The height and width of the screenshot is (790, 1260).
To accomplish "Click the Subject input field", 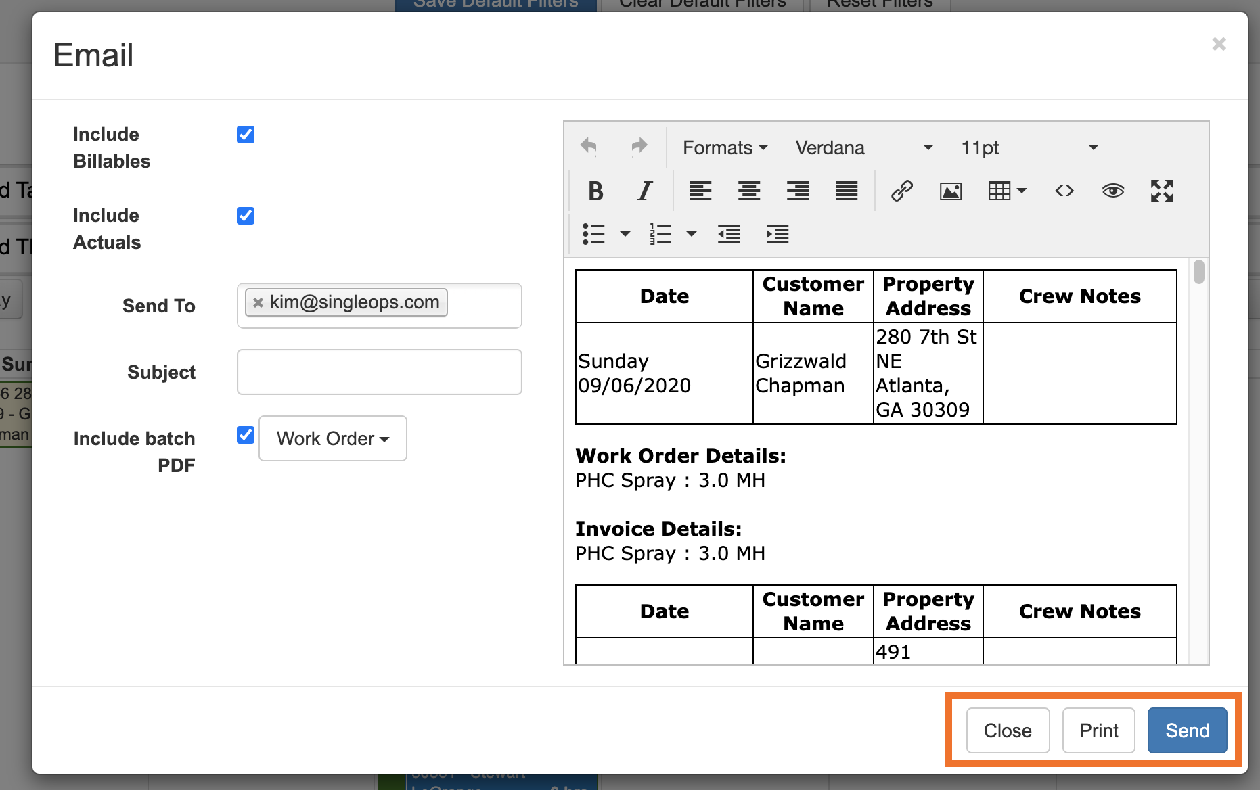I will click(x=379, y=372).
